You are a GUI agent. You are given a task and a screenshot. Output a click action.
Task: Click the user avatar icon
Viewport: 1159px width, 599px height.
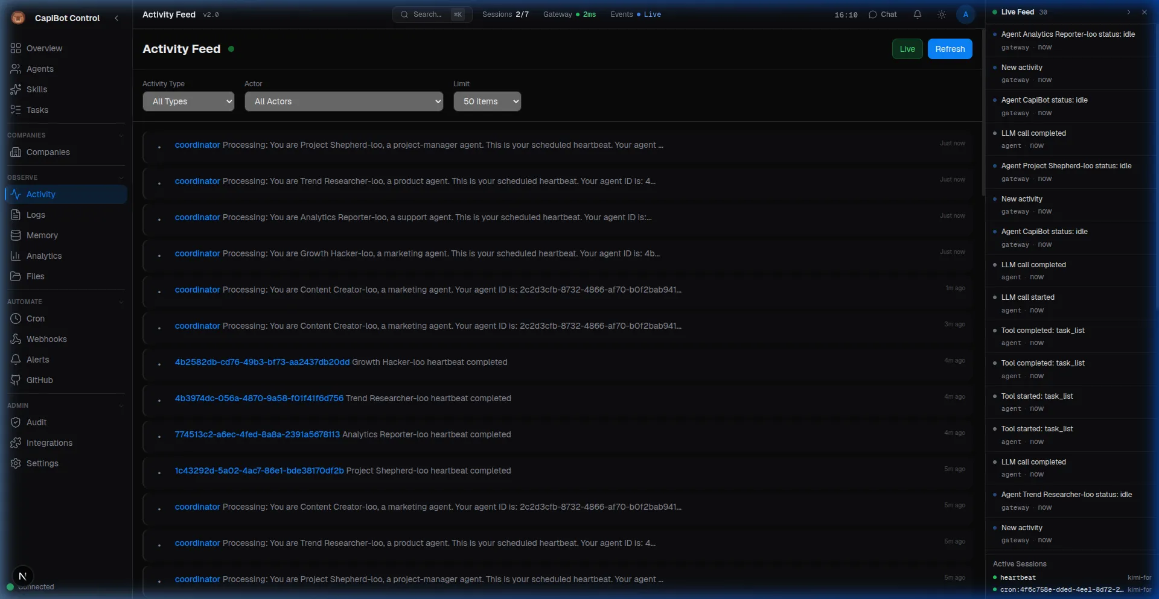coord(965,14)
